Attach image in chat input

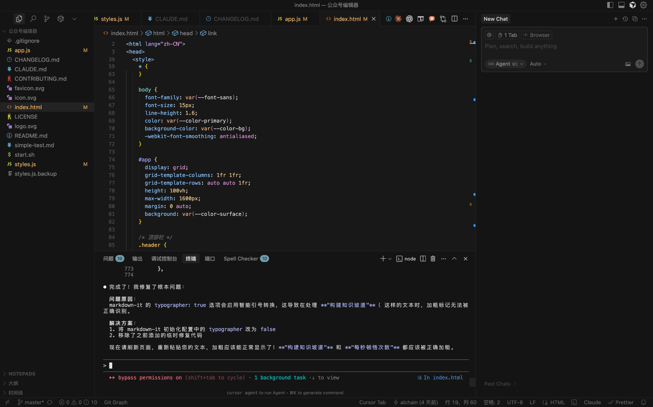click(628, 64)
